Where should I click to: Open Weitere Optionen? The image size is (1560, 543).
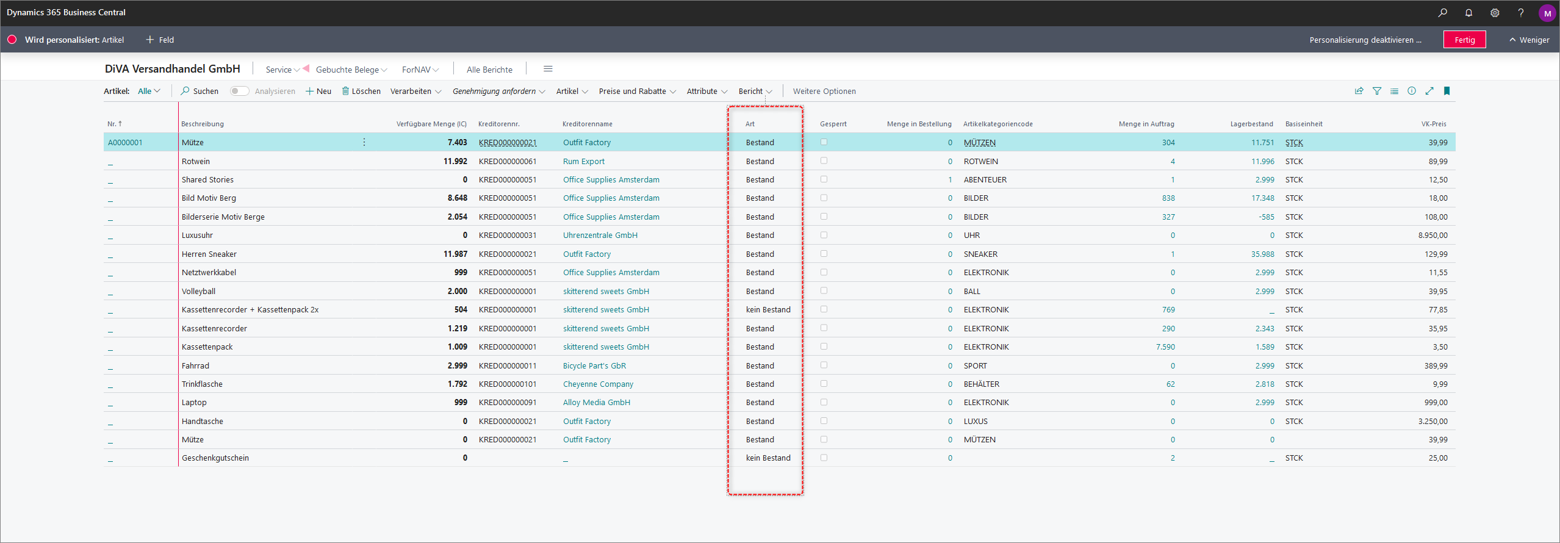824,91
